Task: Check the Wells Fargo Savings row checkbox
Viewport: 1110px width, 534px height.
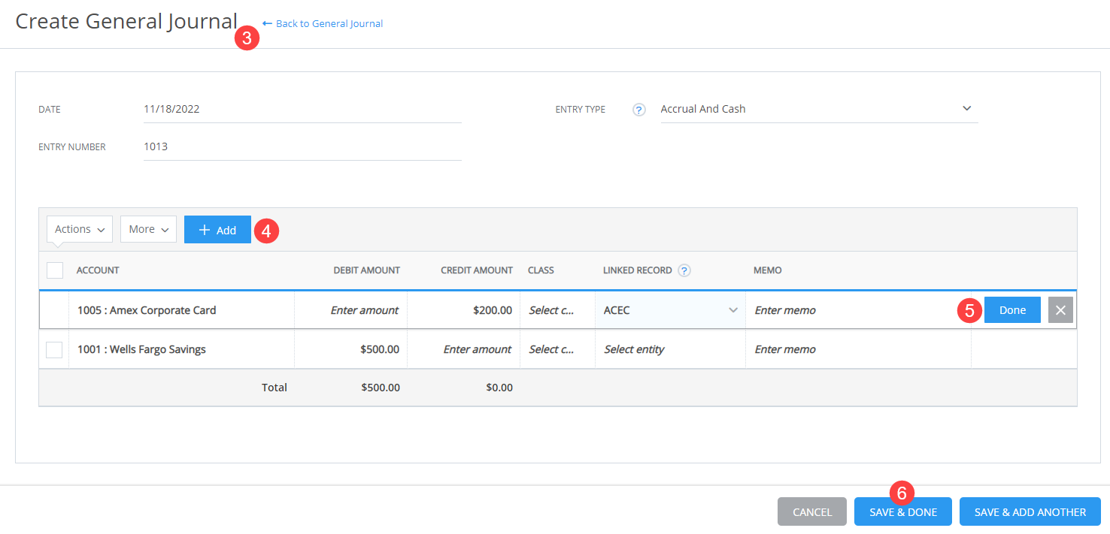Action: (54, 349)
